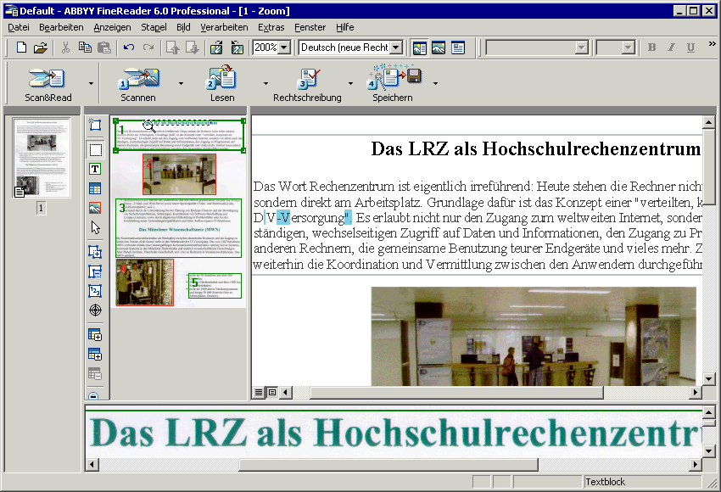Click the zoom window horizontal scrollbar thumb
The image size is (721, 492).
coord(388,464)
